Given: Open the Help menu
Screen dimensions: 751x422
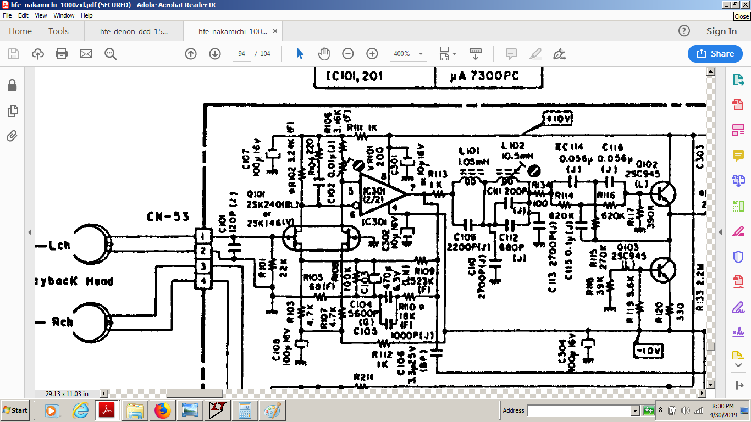Looking at the screenshot, I should coord(87,15).
